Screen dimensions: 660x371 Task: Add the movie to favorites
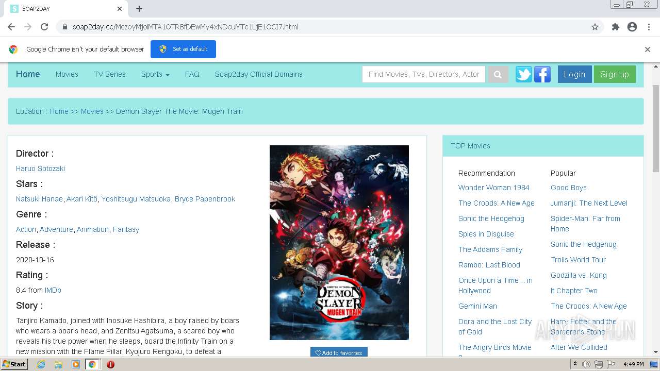pyautogui.click(x=339, y=352)
